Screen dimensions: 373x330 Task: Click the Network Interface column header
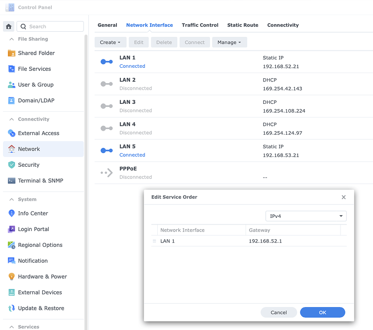(202, 230)
